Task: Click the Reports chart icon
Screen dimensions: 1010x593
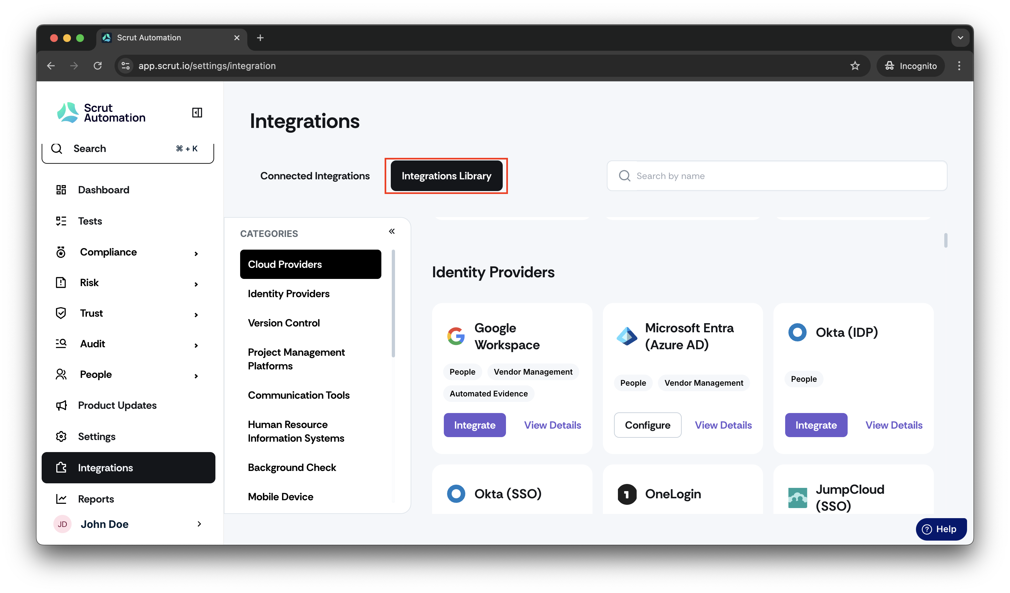Action: pyautogui.click(x=61, y=499)
